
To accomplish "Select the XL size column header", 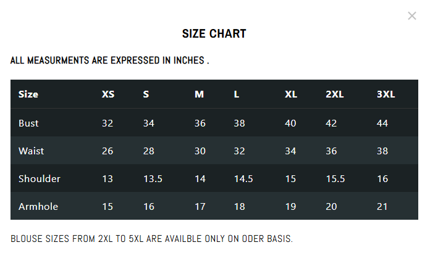I will tap(291, 94).
